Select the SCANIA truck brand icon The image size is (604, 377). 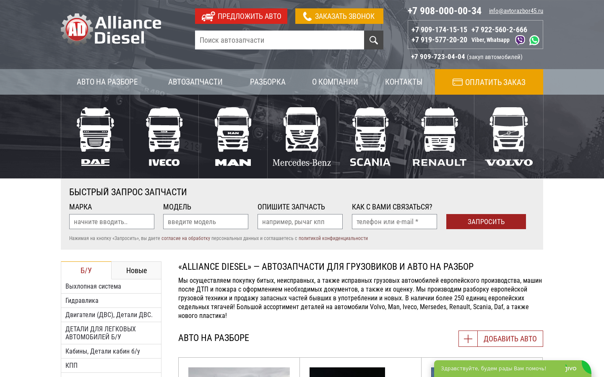tap(370, 137)
